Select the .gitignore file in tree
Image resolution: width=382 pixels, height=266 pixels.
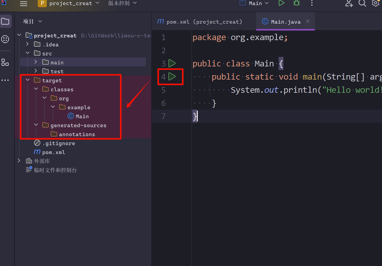[58, 143]
